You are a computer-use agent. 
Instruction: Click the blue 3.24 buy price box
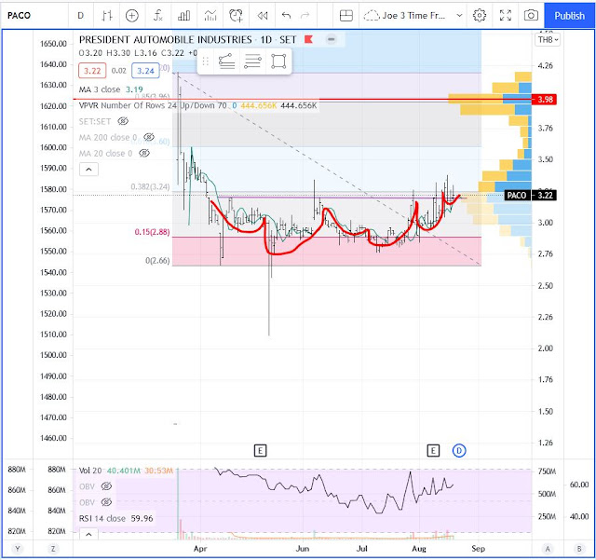(145, 71)
